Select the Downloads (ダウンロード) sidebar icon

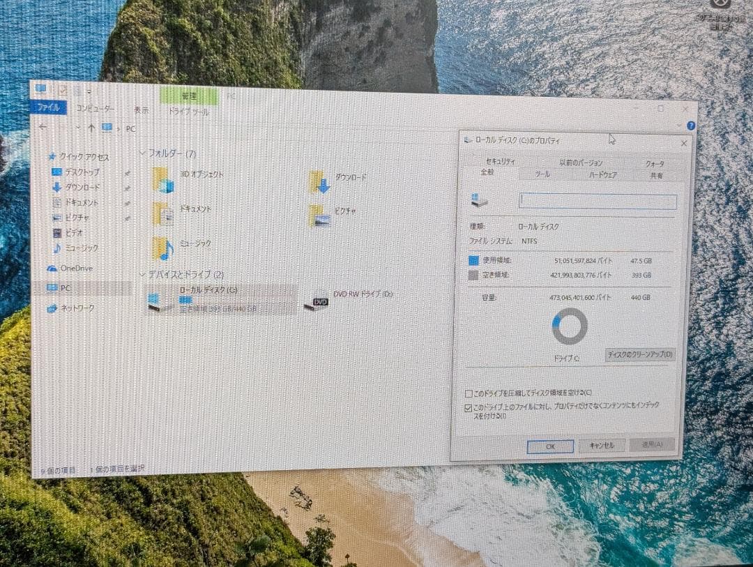[x=57, y=186]
